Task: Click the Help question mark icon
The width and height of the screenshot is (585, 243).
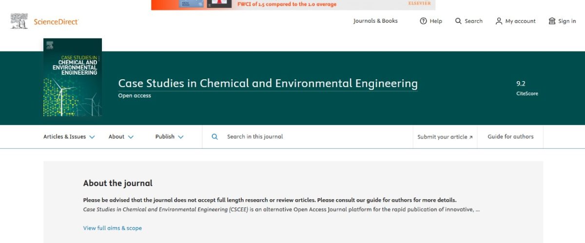Action: click(x=423, y=21)
